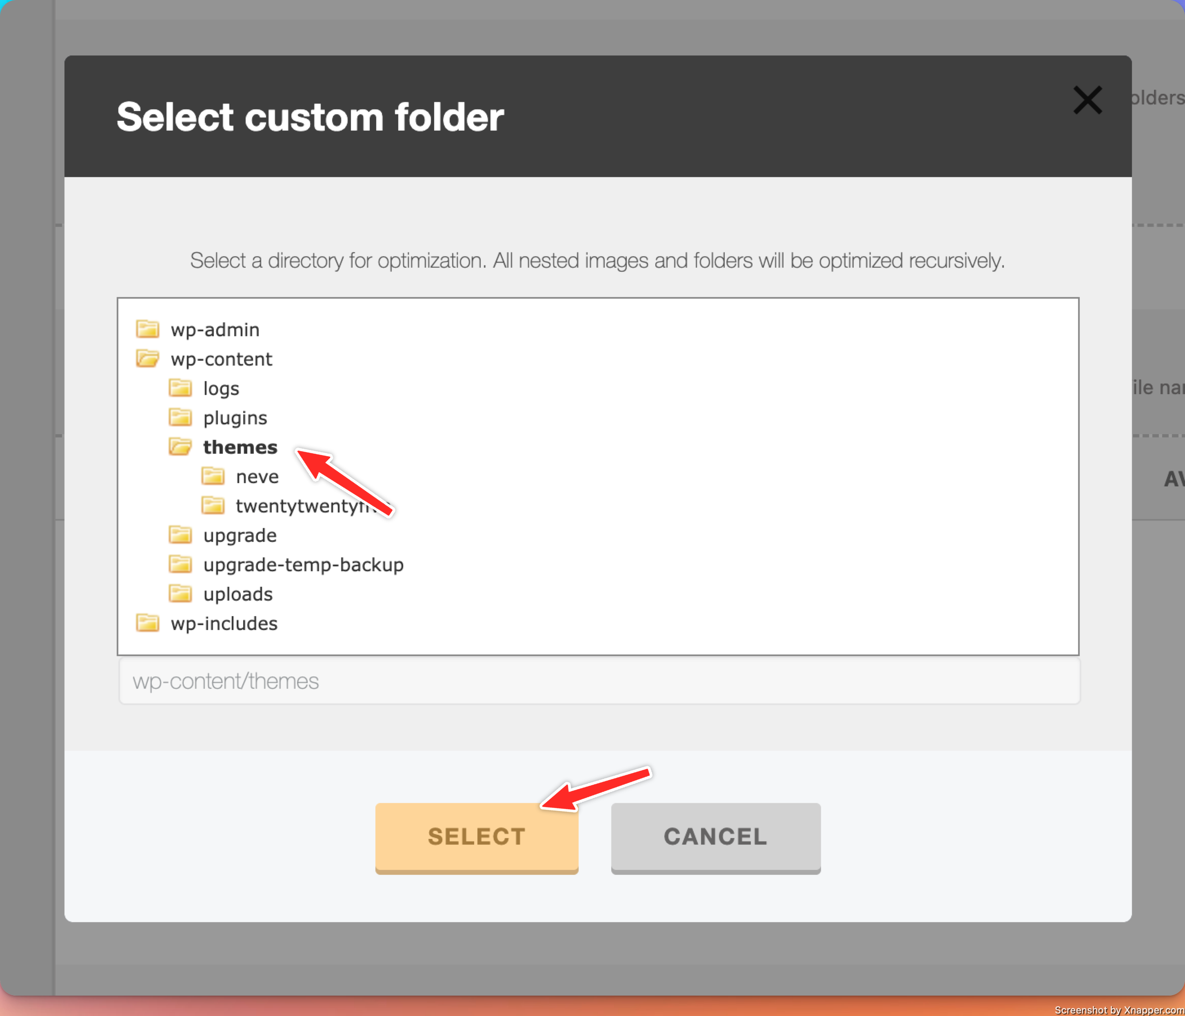Viewport: 1185px width, 1016px height.
Task: Click the logs folder icon
Action: 180,388
